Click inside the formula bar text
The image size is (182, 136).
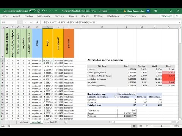(109, 22)
